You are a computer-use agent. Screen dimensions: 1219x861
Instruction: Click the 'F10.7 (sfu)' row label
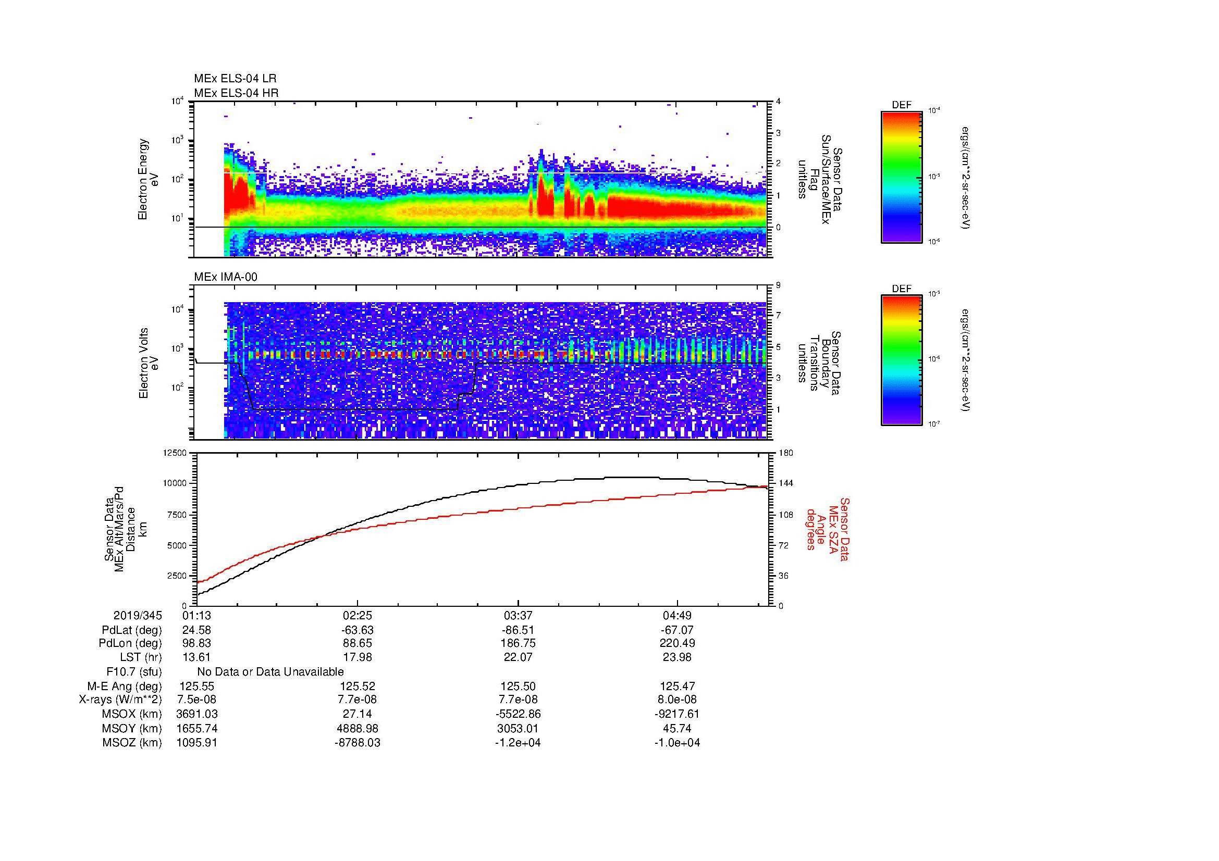coord(134,671)
